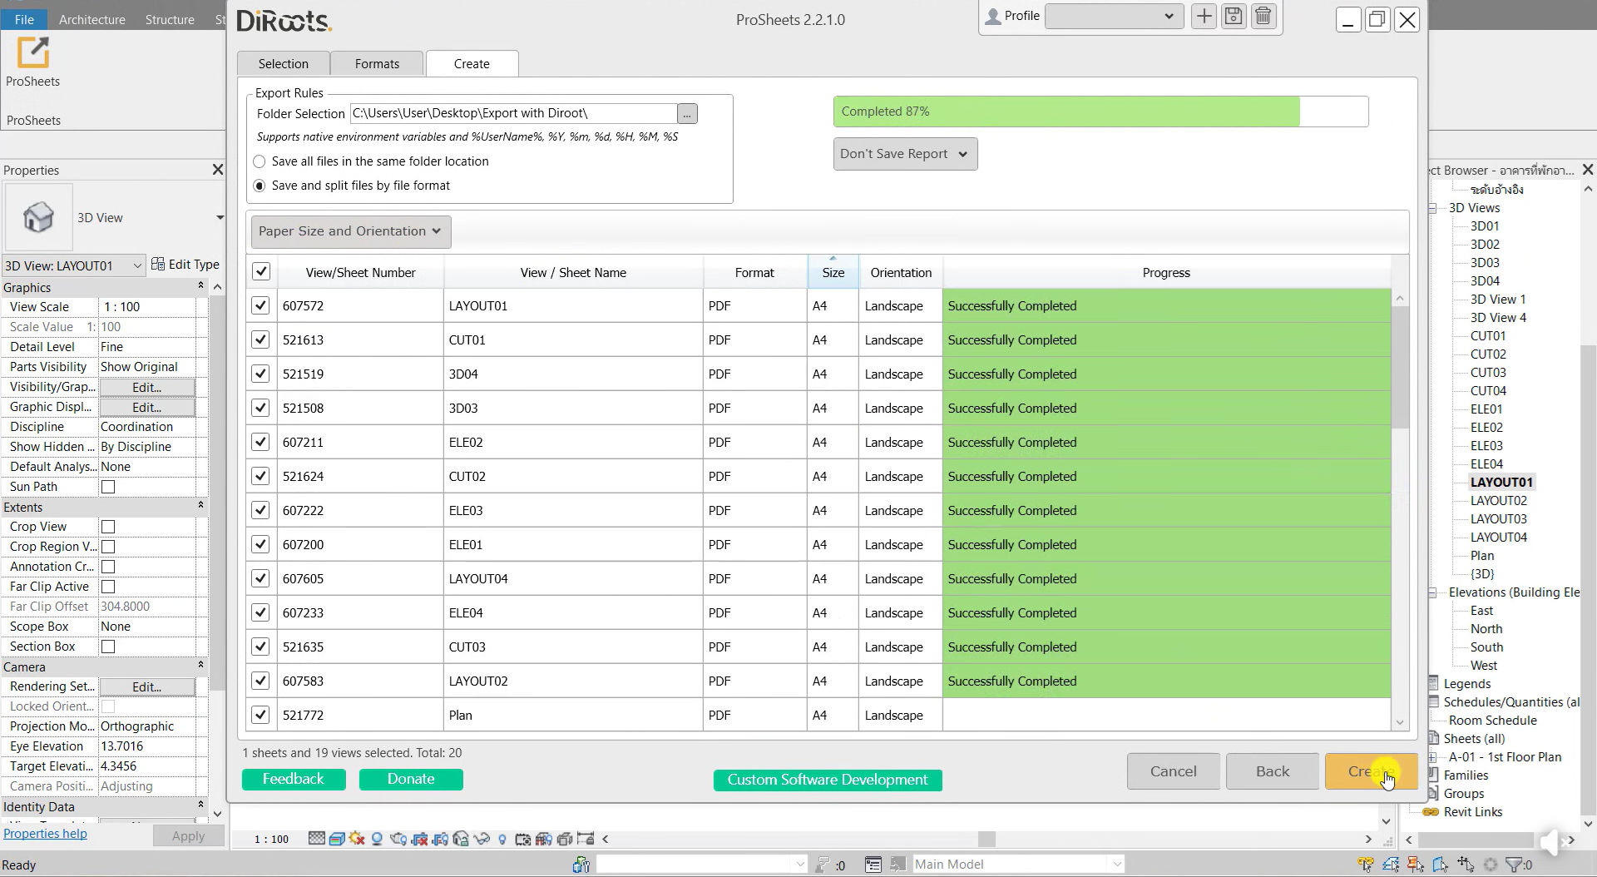Open the Properties help link
Viewport: 1597px width, 877px height.
coord(45,834)
